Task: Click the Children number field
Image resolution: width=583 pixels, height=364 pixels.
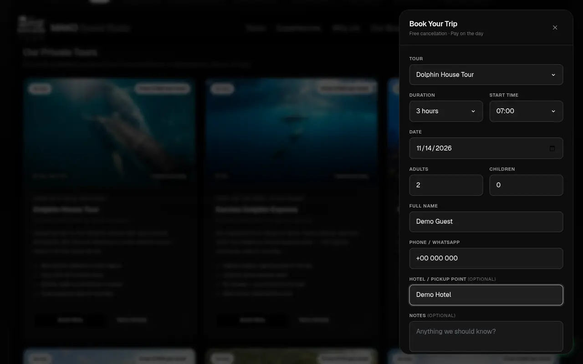Action: (526, 185)
